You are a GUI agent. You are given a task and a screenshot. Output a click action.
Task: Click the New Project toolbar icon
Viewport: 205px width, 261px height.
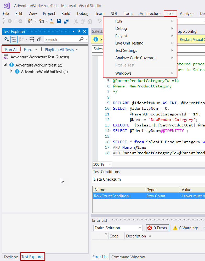(30, 21)
